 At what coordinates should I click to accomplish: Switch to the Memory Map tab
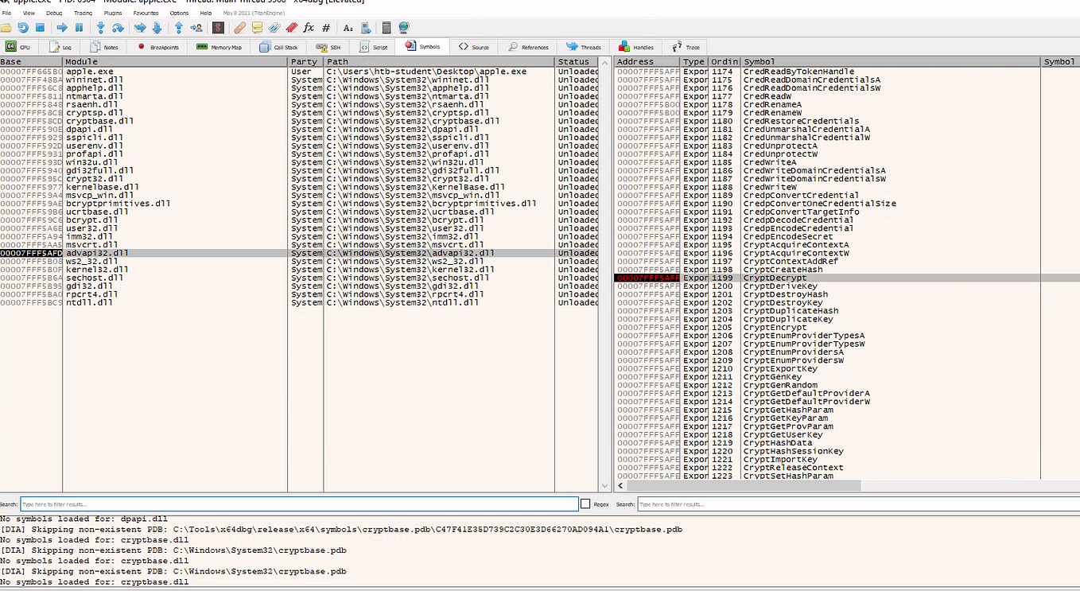tap(219, 46)
